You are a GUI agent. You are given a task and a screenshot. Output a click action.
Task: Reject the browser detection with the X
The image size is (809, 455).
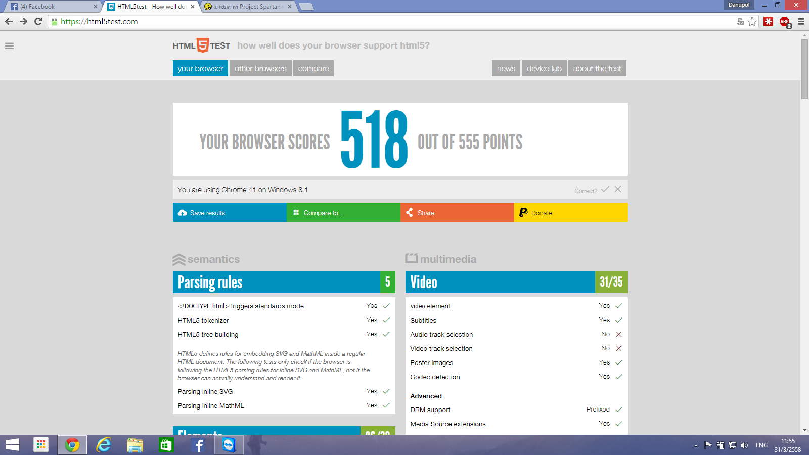(x=618, y=189)
